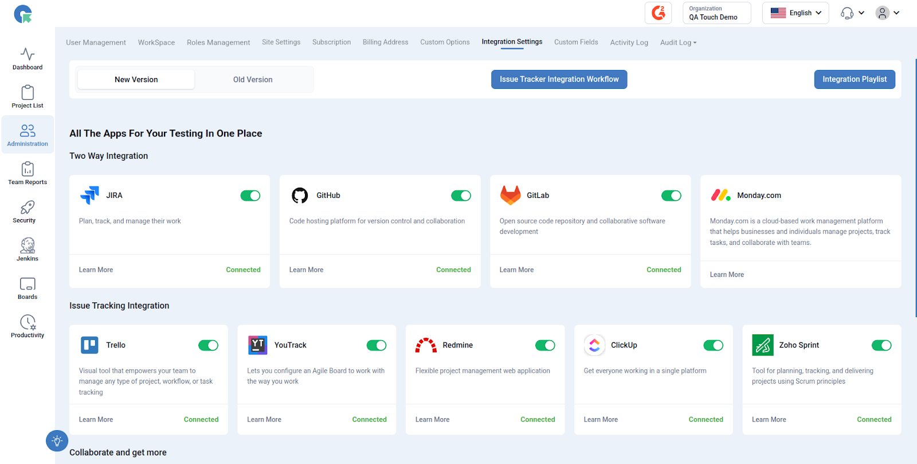Screen dimensions: 917x464
Task: Open the Custom Fields tab
Action: pos(576,42)
